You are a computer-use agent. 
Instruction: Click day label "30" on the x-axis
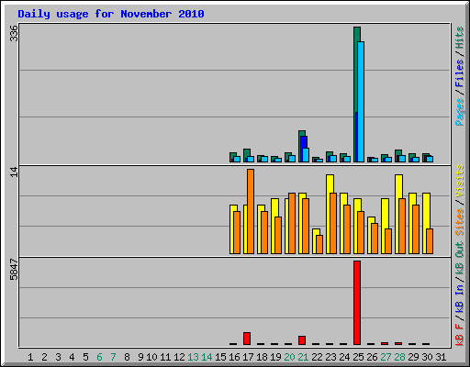coord(427,357)
